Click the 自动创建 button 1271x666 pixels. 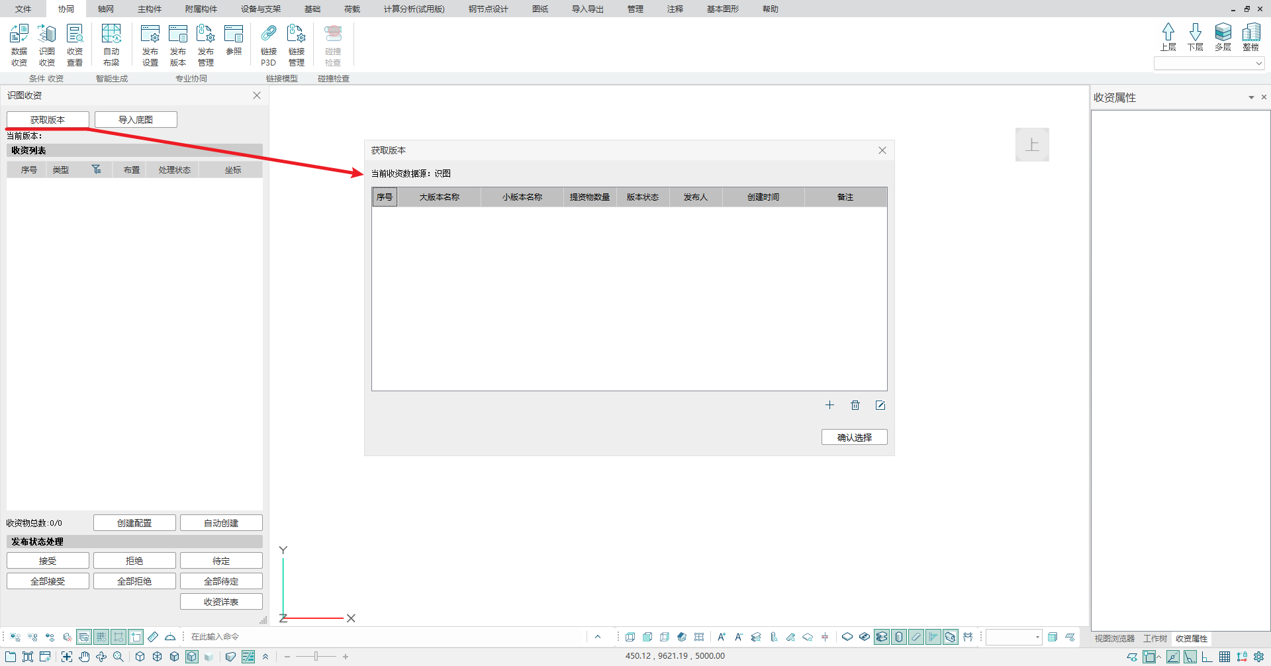[x=221, y=522]
